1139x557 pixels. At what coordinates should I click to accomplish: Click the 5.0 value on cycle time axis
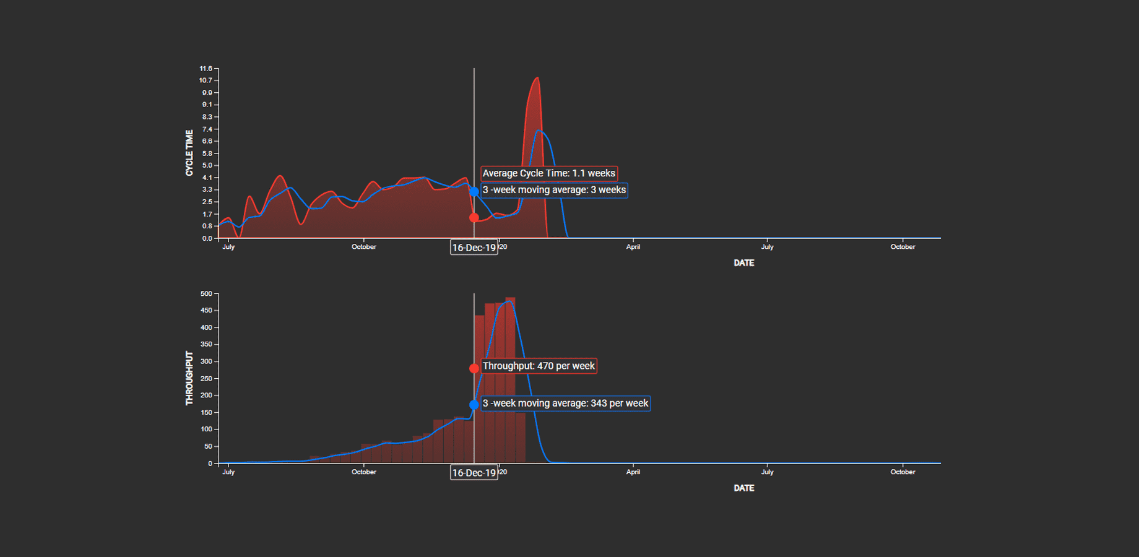(x=207, y=165)
